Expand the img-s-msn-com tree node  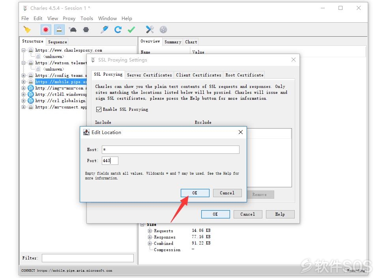point(23,88)
